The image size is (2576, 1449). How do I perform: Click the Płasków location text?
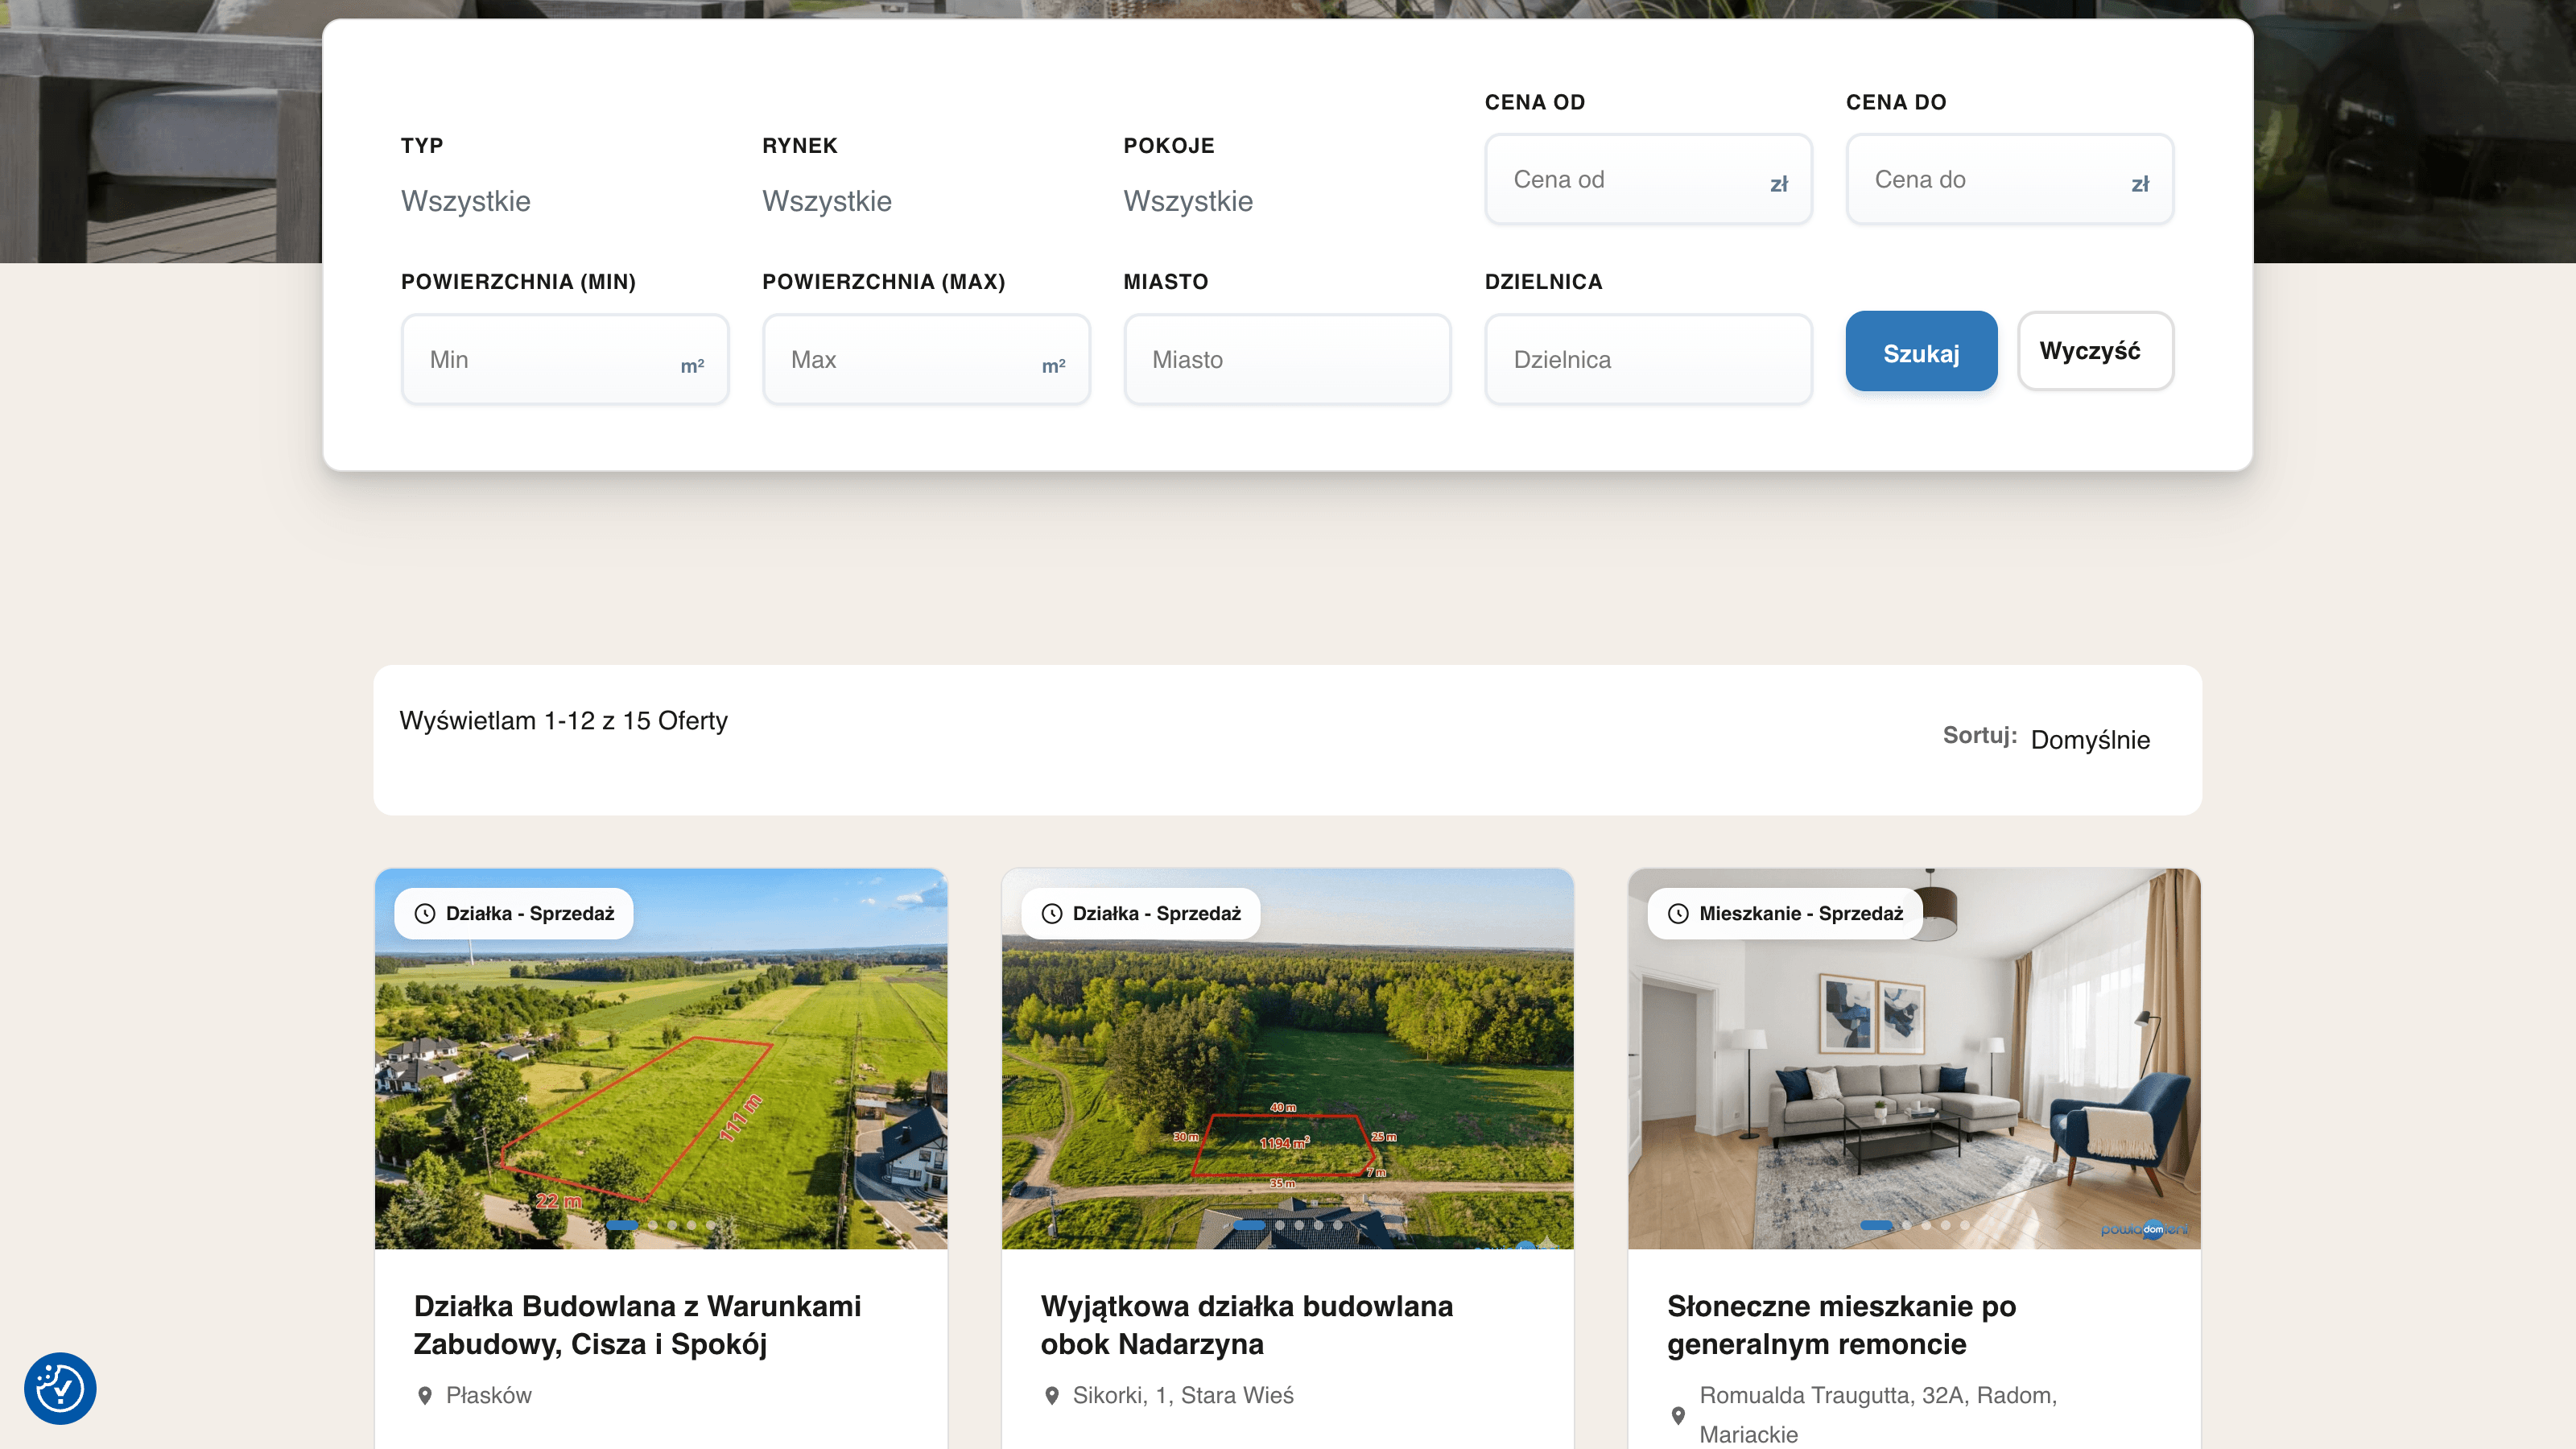tap(488, 1395)
